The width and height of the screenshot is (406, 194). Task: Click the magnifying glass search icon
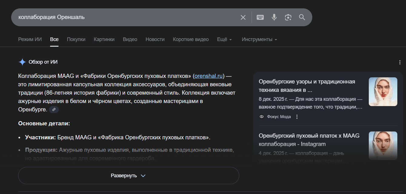click(302, 17)
